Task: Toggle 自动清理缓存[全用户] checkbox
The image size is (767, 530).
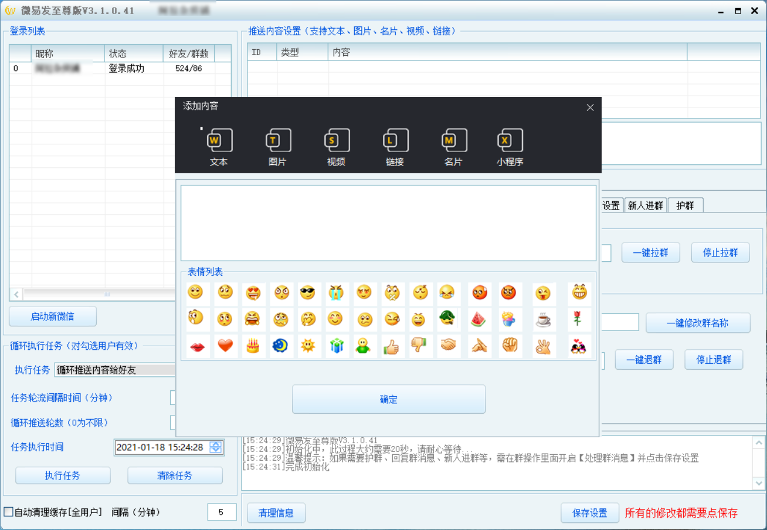Action: [x=8, y=512]
